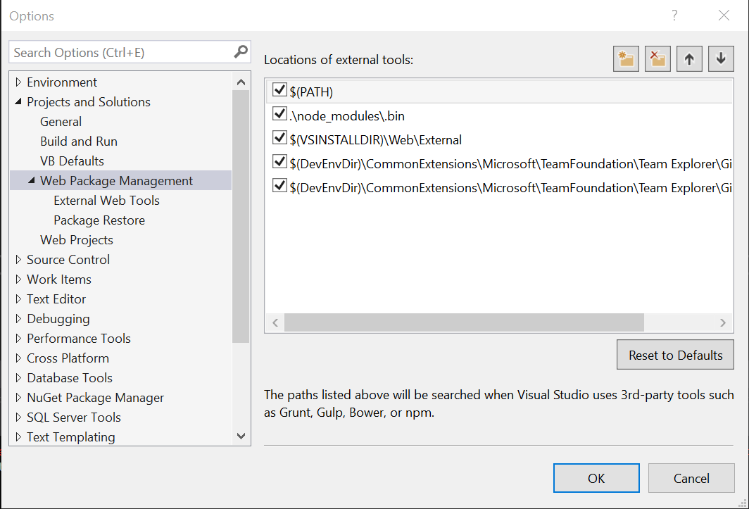Confirm settings with the OK button
The image size is (749, 509).
point(596,478)
